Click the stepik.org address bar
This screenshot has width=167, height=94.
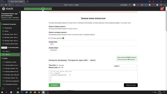click(x=18, y=5)
